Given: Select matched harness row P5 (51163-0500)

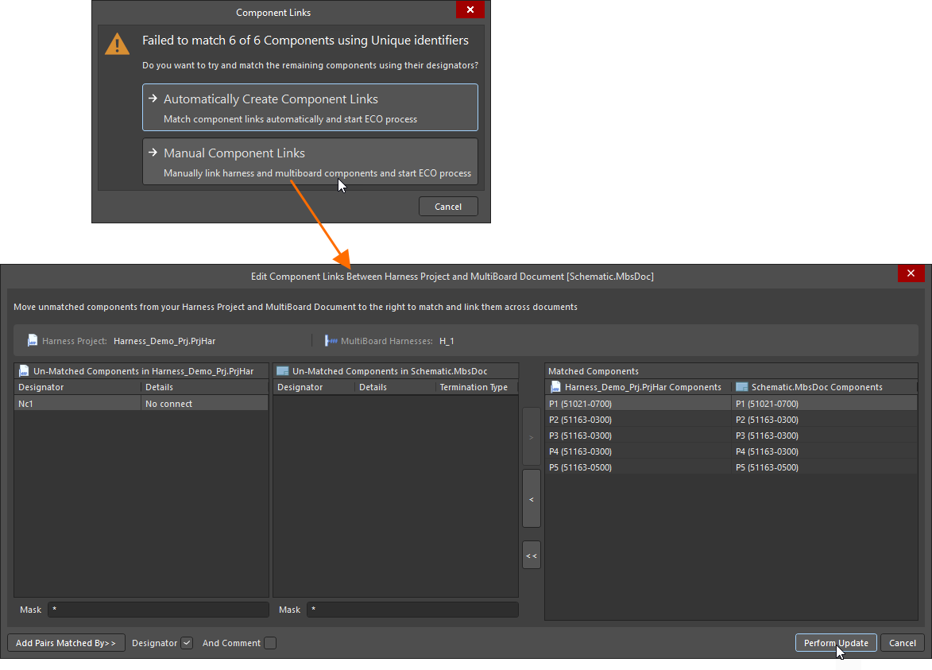Looking at the screenshot, I should [638, 467].
